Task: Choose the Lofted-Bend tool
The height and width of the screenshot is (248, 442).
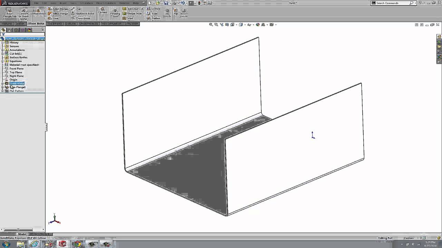Action: pos(38,12)
